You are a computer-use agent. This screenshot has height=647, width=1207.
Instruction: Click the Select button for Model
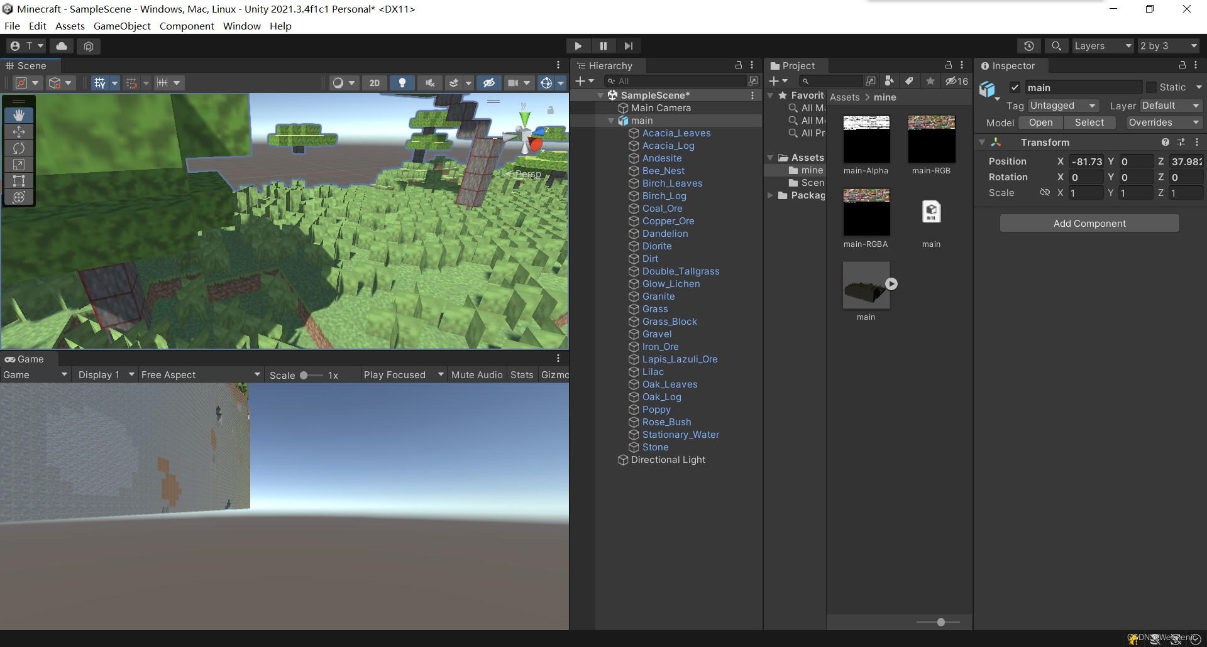(1089, 122)
